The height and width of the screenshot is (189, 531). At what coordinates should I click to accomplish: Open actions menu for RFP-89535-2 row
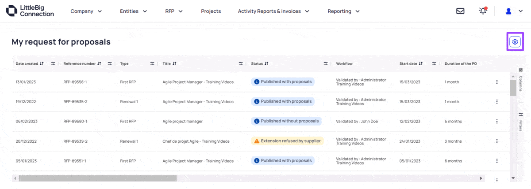497,102
